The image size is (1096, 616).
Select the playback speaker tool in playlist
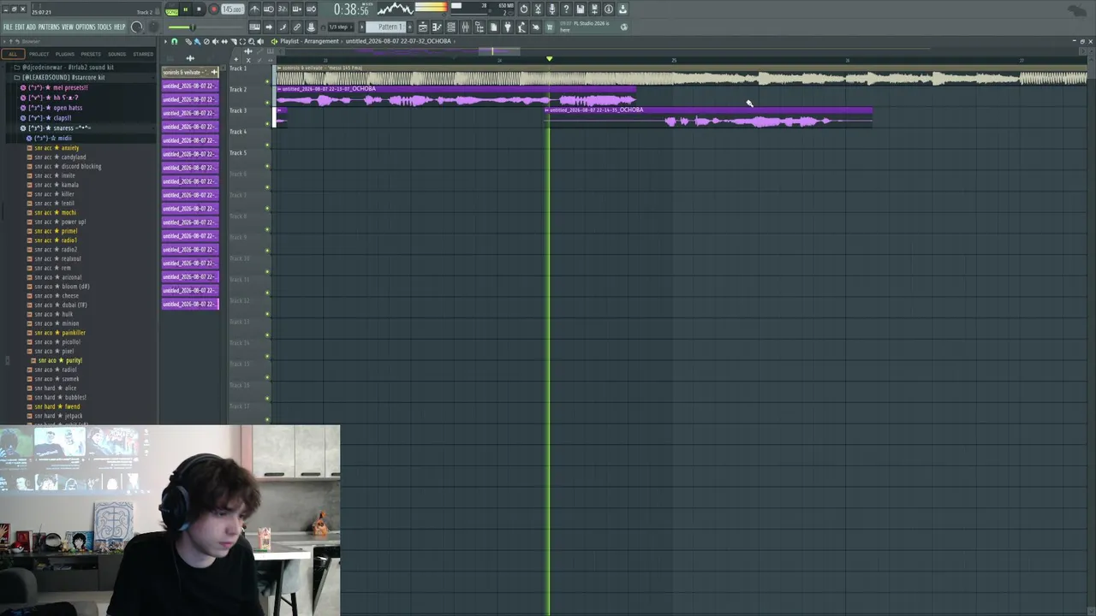tap(261, 41)
